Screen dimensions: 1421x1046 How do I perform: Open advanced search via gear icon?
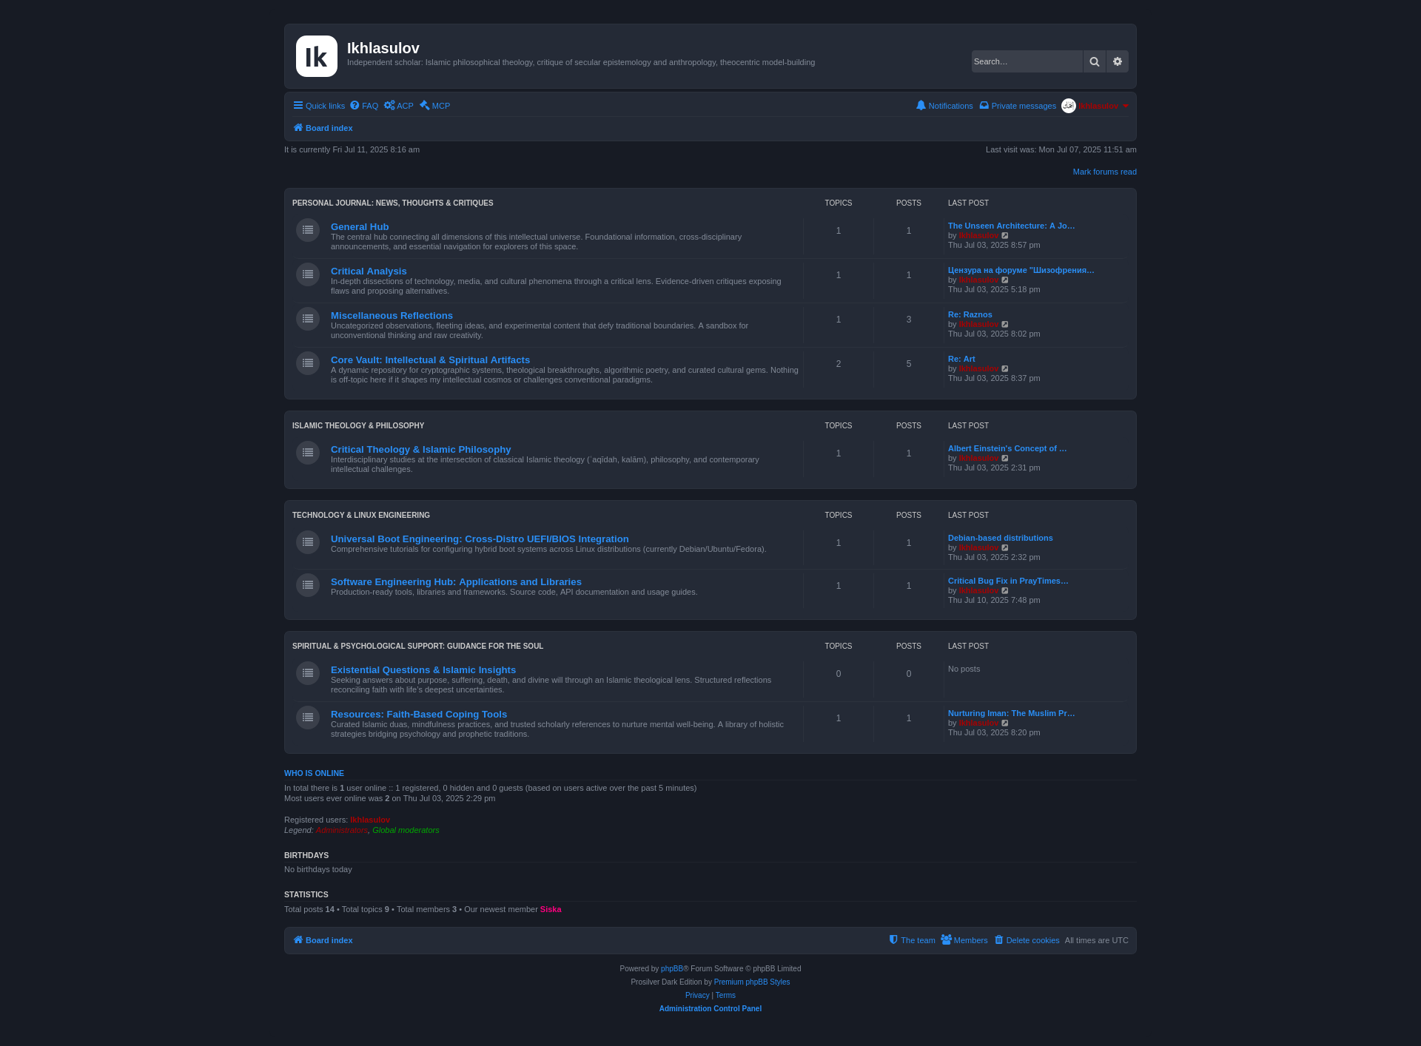click(1117, 61)
